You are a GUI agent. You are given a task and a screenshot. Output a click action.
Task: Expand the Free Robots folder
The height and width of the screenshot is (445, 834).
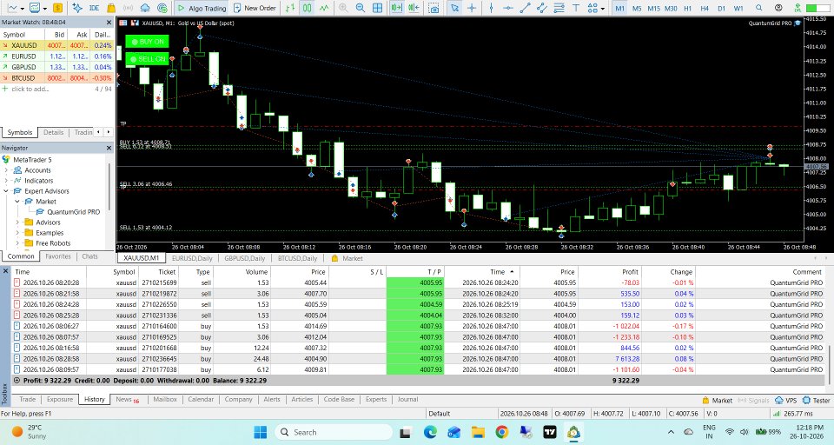[17, 243]
